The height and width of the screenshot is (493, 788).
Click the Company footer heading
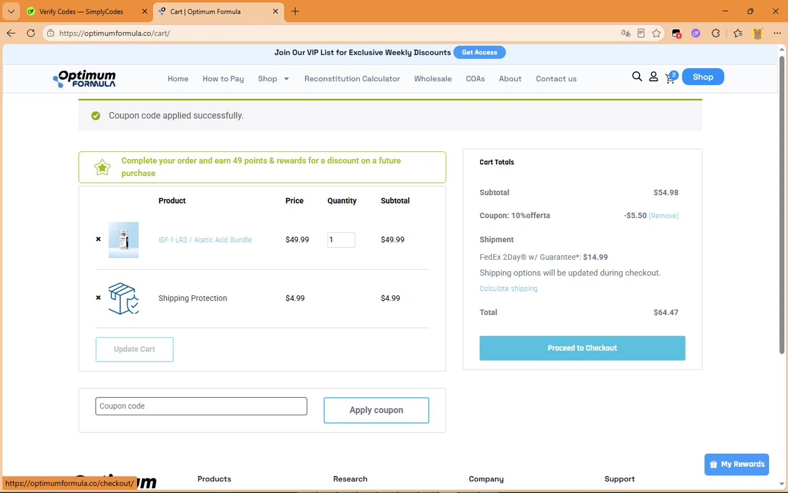click(x=486, y=479)
